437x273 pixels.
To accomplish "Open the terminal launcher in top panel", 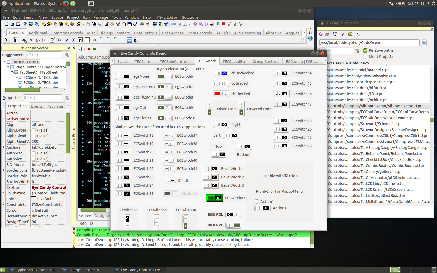I will click(91, 3).
